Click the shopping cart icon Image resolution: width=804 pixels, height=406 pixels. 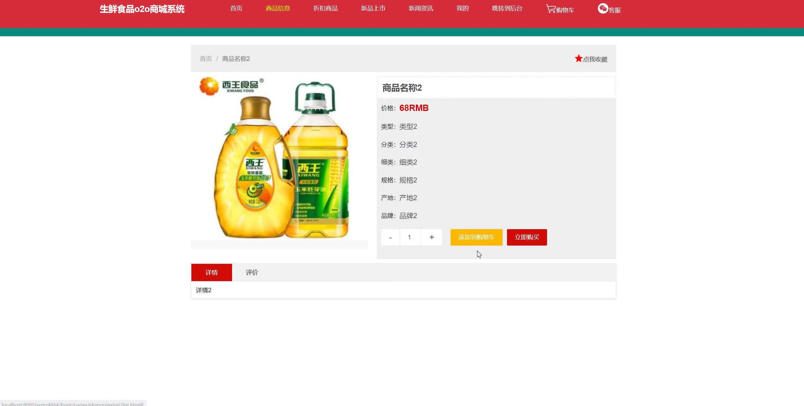pyautogui.click(x=551, y=9)
